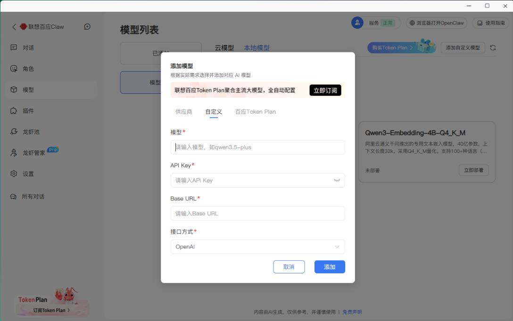This screenshot has width=513, height=321.
Task: Switch to the 供应商 tab
Action: click(x=183, y=112)
